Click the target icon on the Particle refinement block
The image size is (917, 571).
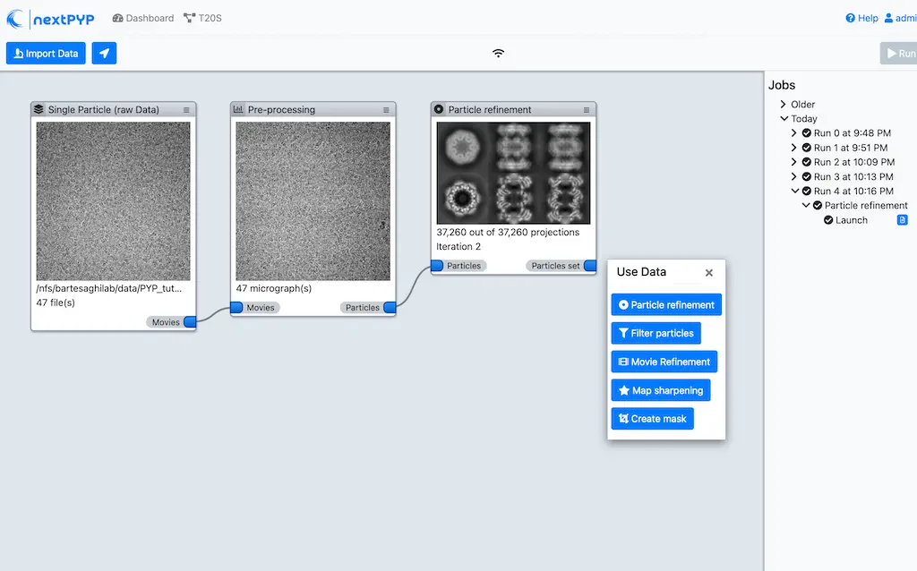tap(438, 109)
